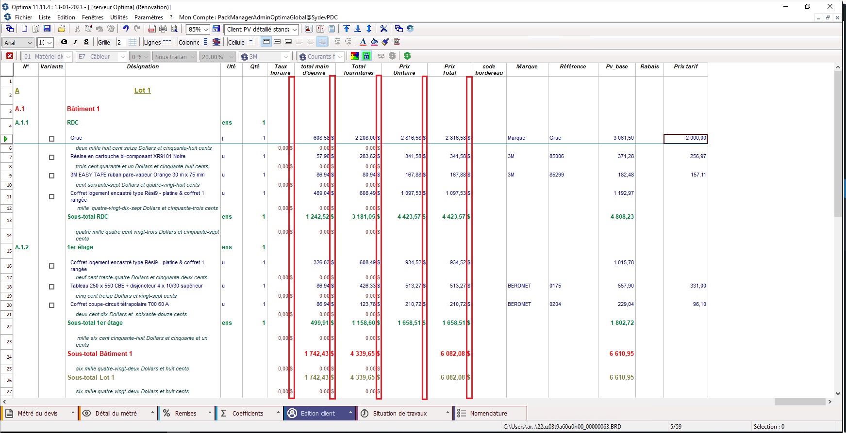Click the Undo arrow icon

(x=126, y=29)
